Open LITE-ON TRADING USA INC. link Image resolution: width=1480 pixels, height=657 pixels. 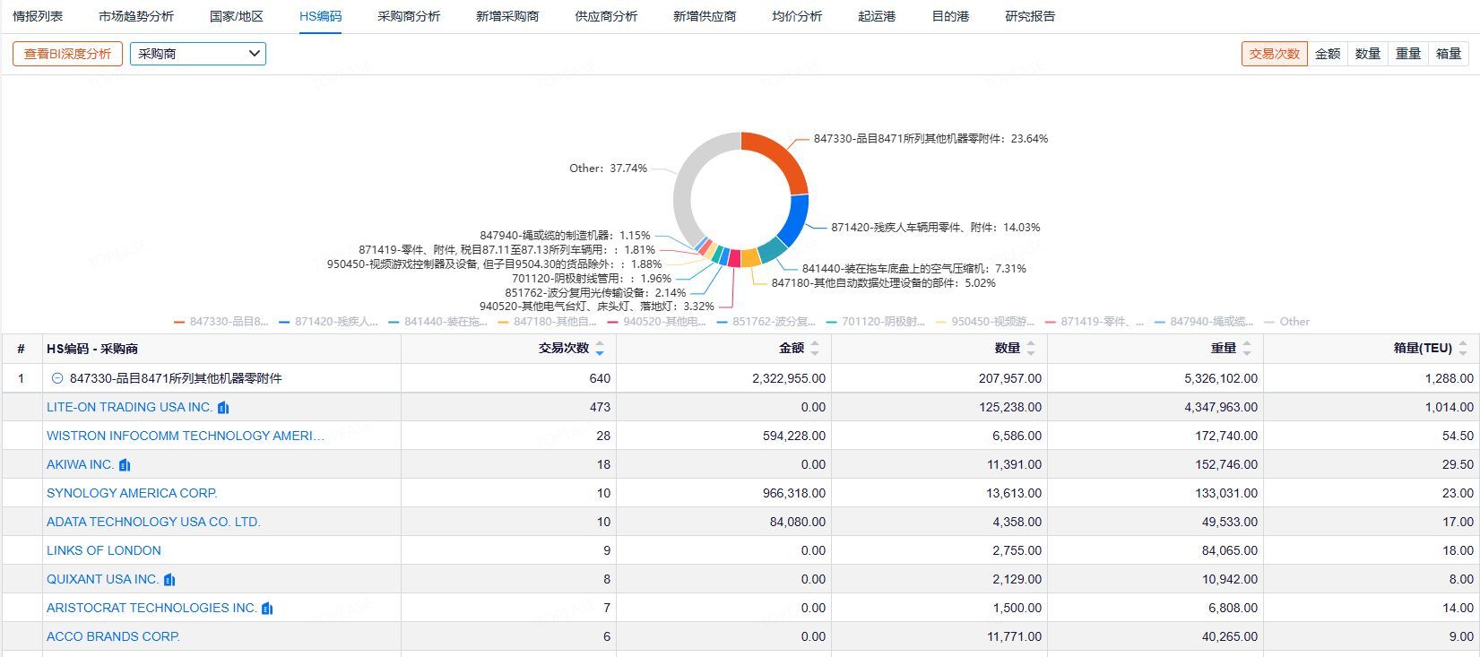tap(129, 407)
